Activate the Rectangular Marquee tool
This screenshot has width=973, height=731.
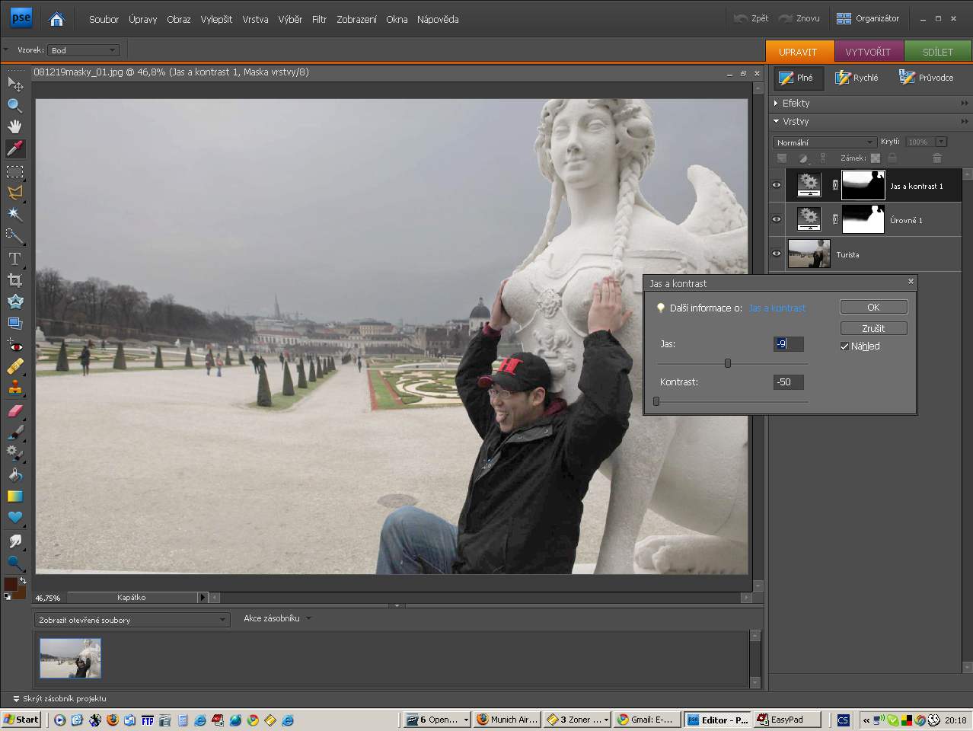click(x=14, y=171)
